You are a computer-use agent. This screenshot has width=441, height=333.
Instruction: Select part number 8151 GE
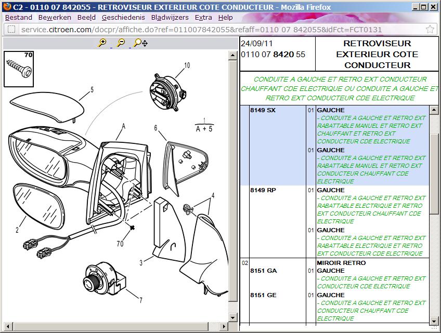pos(264,296)
